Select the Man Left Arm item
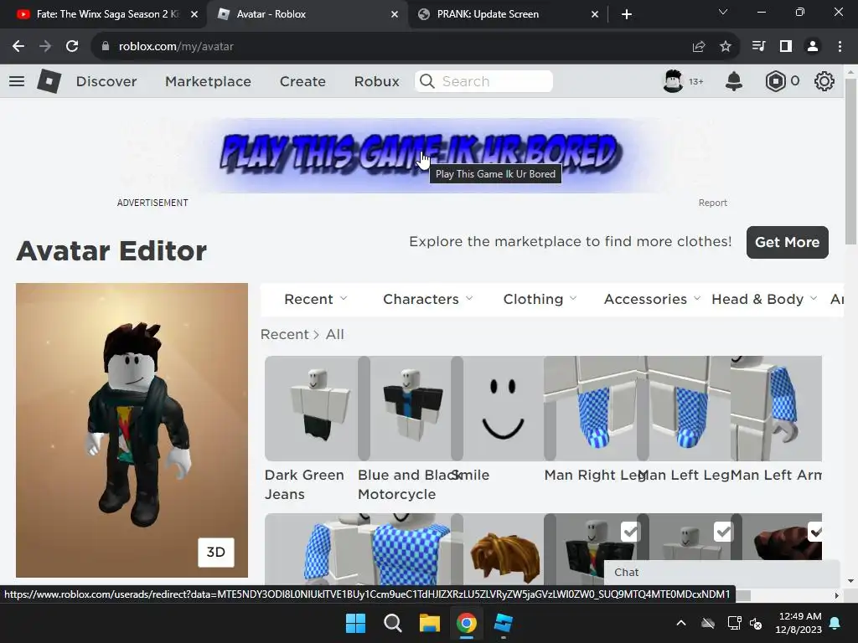Screen dimensions: 858x643 click(776, 409)
